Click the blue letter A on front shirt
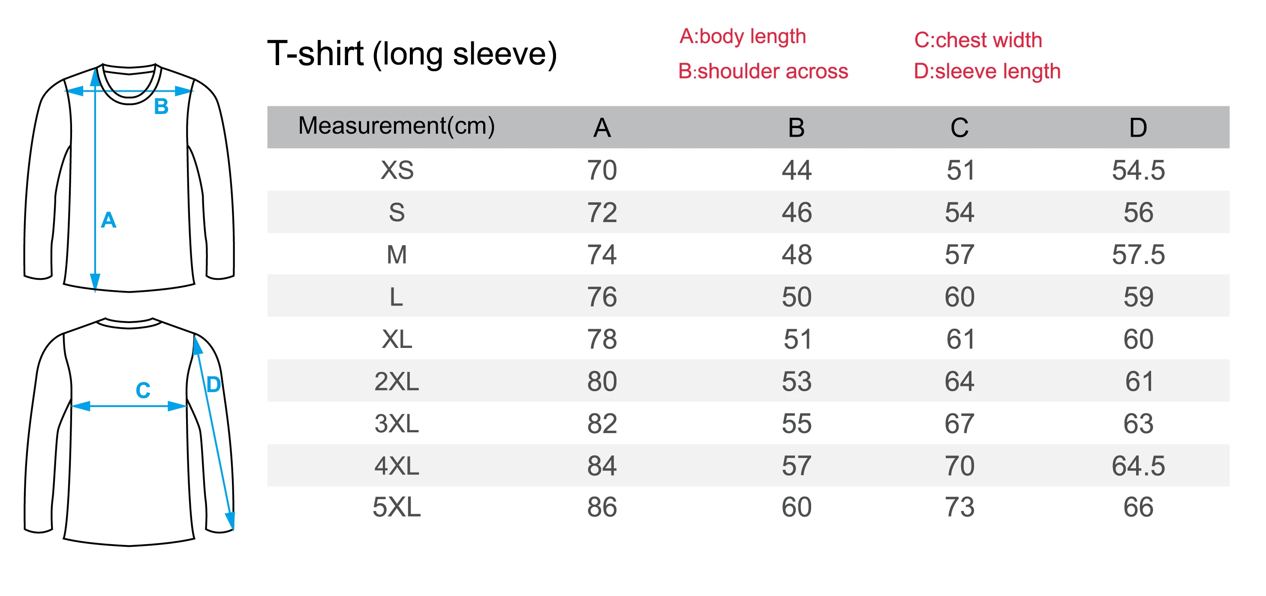The image size is (1266, 596). pyautogui.click(x=108, y=220)
